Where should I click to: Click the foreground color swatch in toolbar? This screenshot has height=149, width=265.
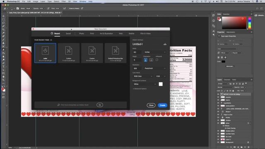click(x=2, y=89)
